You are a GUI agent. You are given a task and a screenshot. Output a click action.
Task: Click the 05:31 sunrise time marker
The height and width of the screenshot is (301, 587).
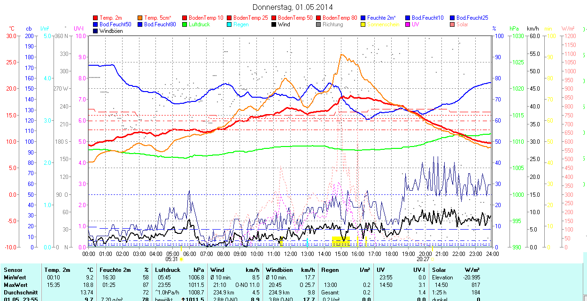point(172,259)
